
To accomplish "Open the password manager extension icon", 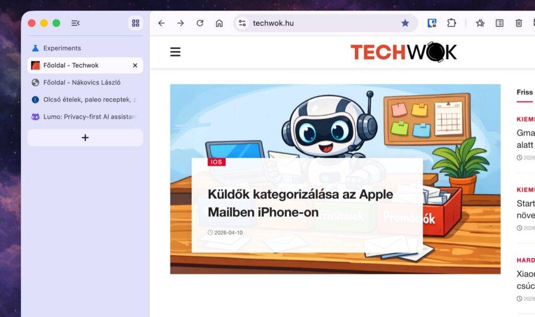I will (x=432, y=23).
